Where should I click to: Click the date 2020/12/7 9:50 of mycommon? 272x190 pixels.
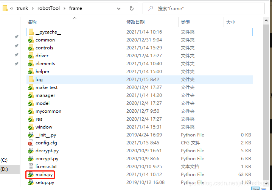[143, 111]
